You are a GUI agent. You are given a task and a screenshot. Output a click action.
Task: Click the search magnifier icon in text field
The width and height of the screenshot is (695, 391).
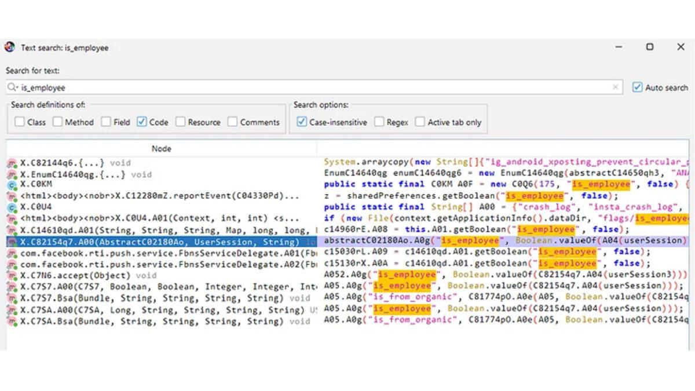click(x=13, y=87)
